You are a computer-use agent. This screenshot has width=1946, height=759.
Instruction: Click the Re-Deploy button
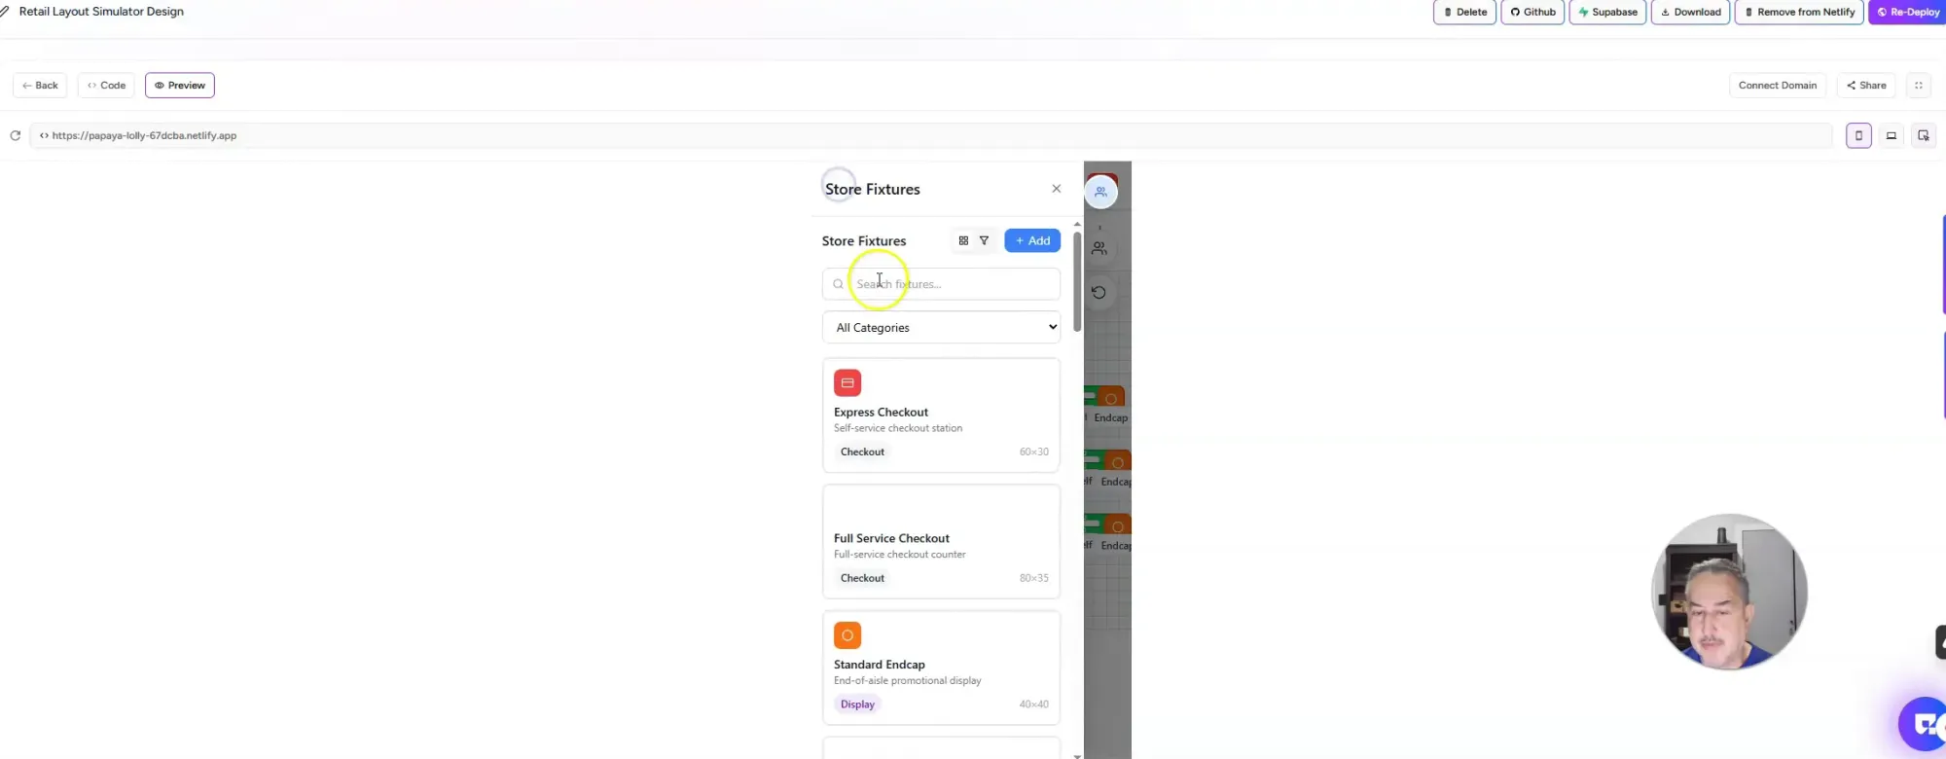(x=1908, y=12)
